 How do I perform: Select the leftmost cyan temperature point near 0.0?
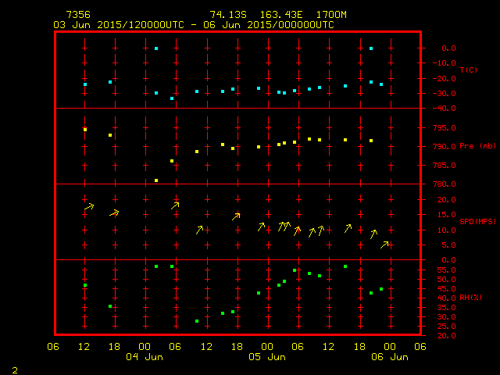[x=156, y=48]
